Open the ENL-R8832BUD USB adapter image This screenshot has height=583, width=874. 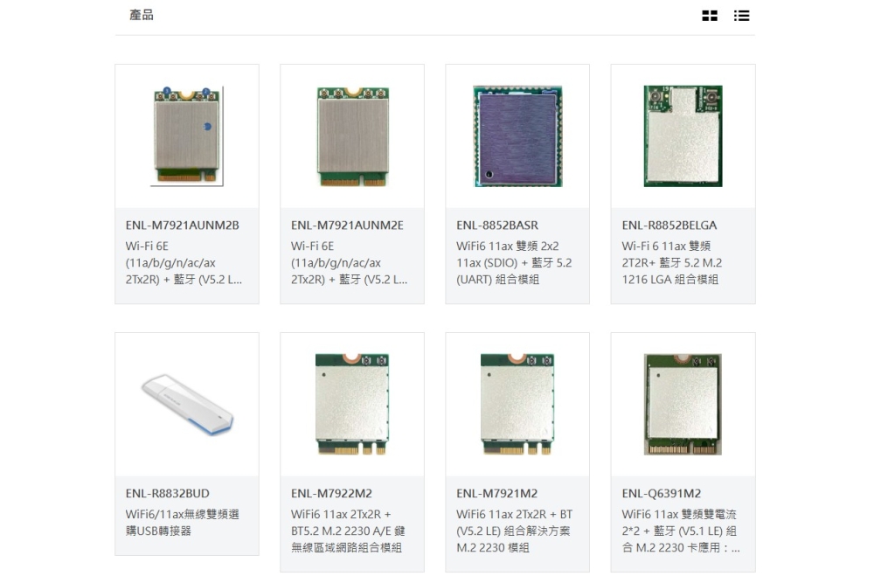coord(187,406)
